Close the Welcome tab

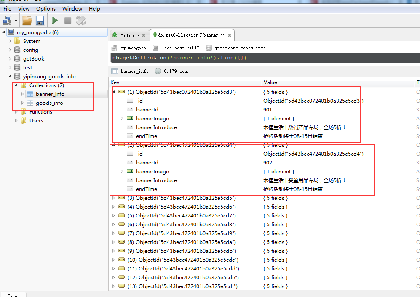[144, 35]
